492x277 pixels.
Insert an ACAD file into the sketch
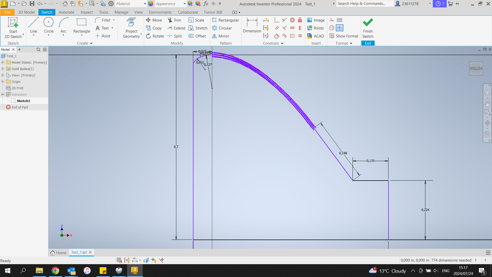pos(315,36)
